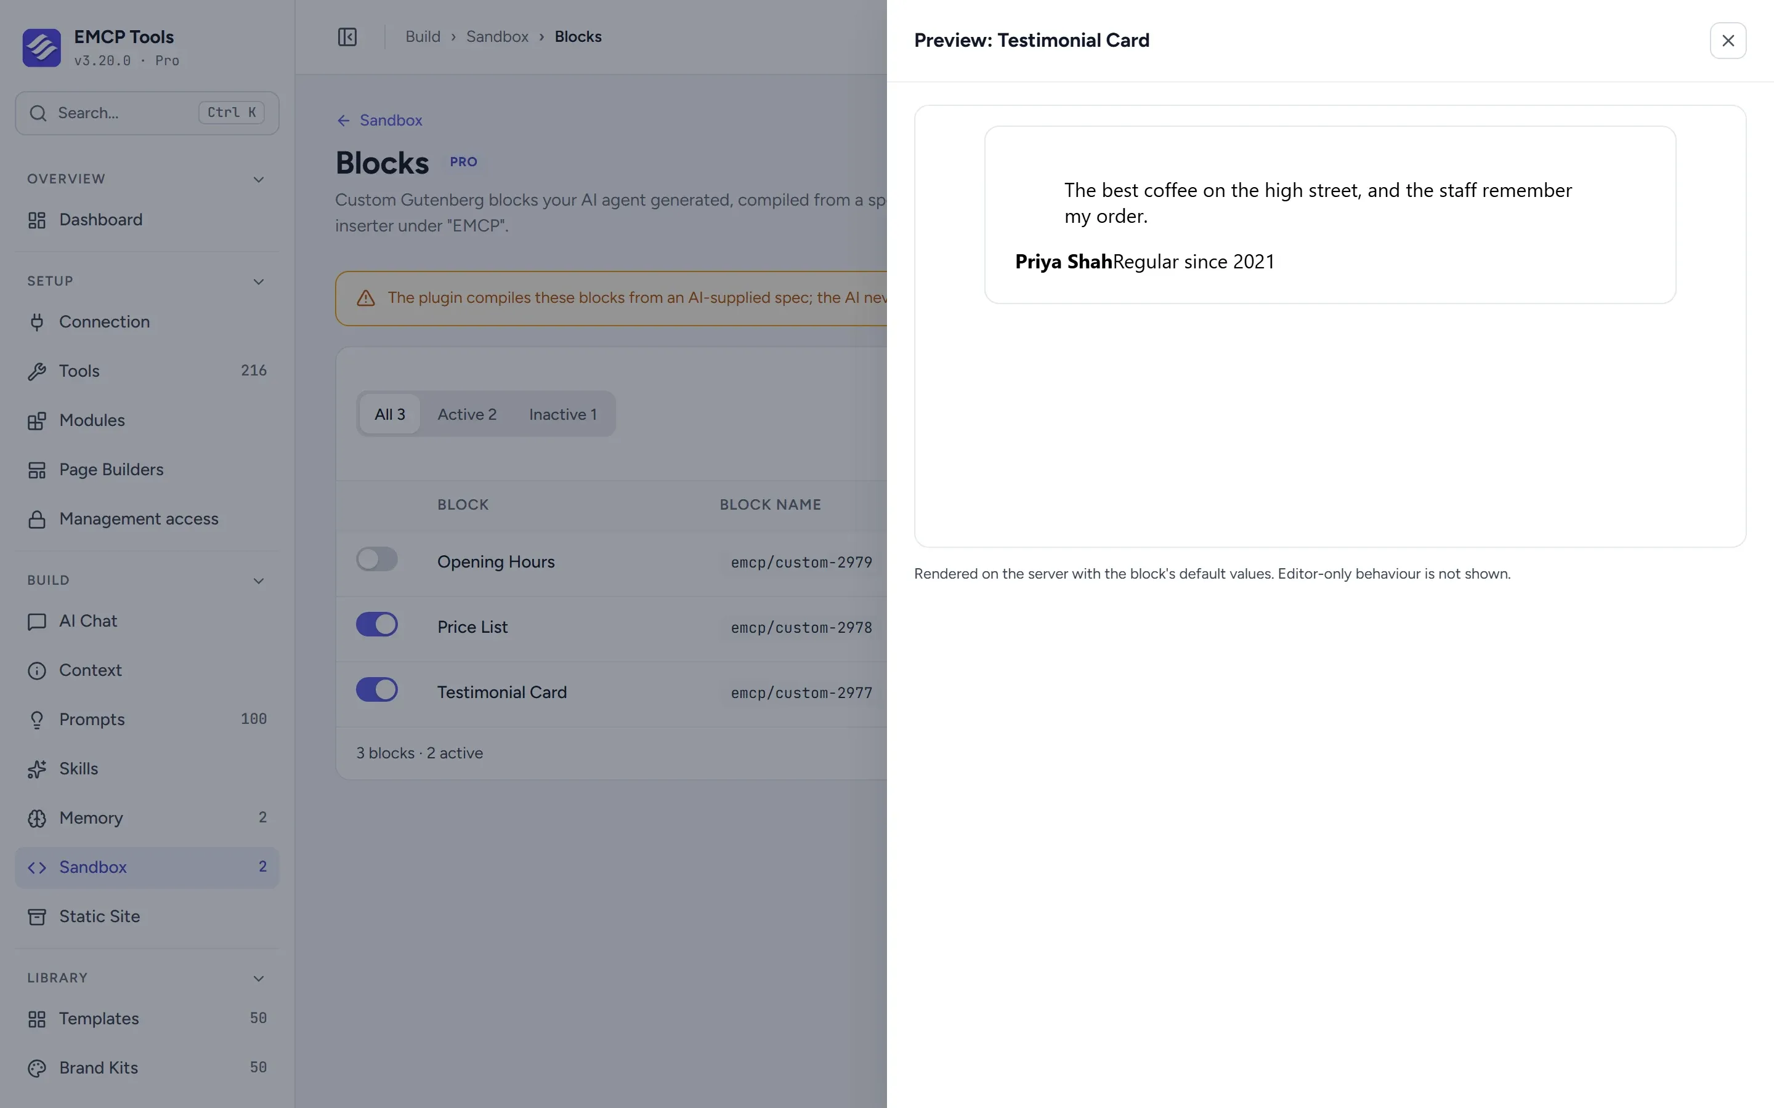Click the Build breadcrumb link
The image size is (1774, 1108).
(x=423, y=37)
